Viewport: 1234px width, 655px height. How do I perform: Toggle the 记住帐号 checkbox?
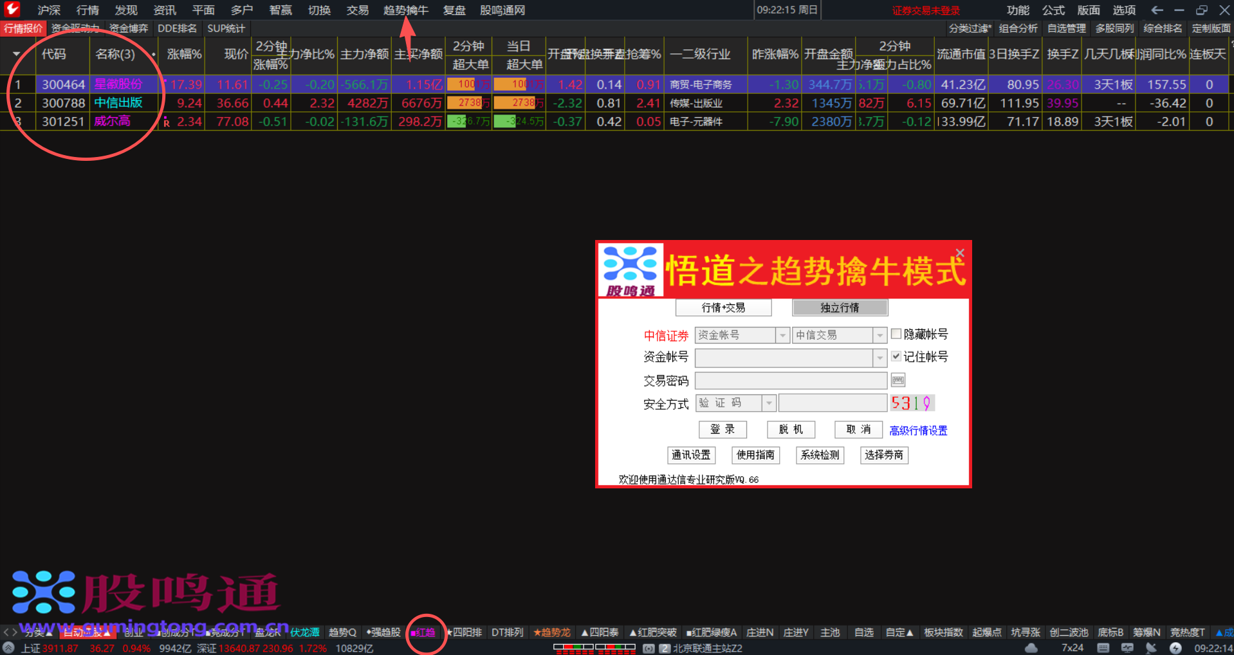(896, 356)
